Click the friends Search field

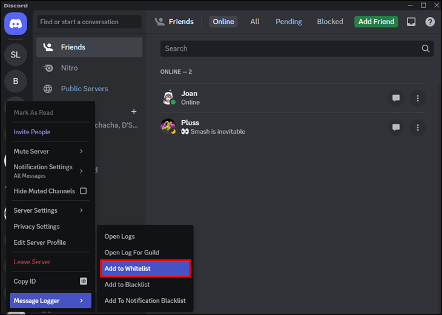[x=291, y=48]
